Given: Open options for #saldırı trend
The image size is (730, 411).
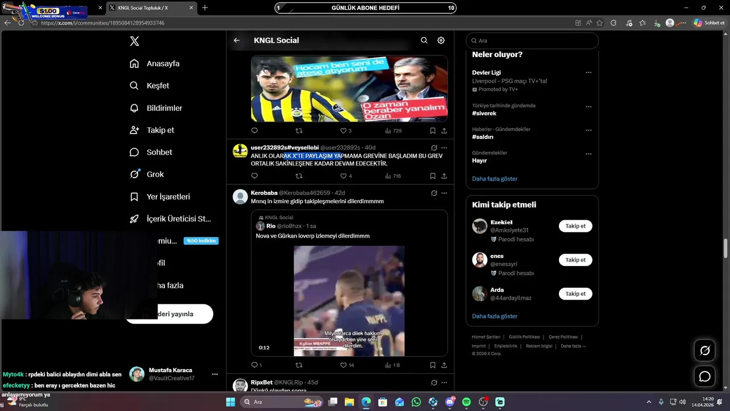Looking at the screenshot, I should pyautogui.click(x=589, y=130).
